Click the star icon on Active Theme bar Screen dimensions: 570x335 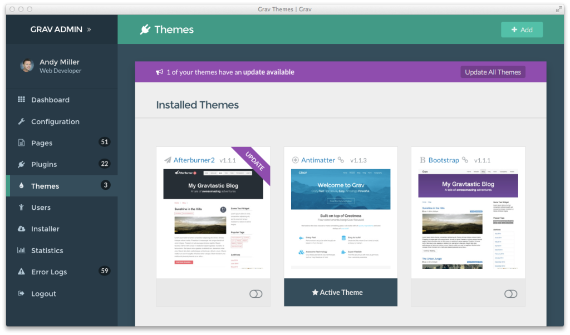(315, 292)
